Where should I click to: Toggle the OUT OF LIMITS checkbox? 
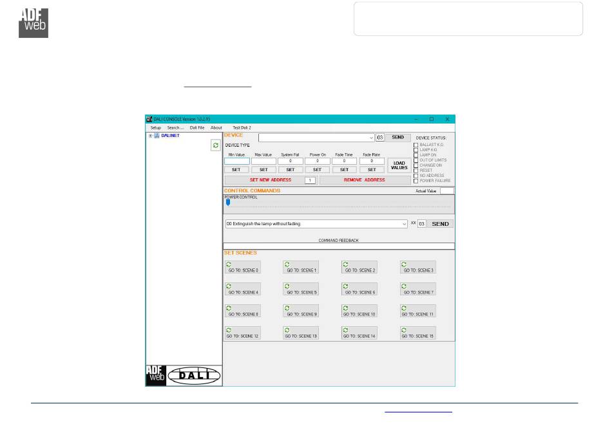pos(416,160)
